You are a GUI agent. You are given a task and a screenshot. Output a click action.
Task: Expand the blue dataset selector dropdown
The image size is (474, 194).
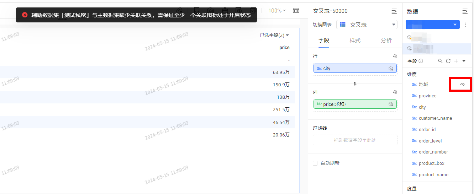[x=432, y=25]
